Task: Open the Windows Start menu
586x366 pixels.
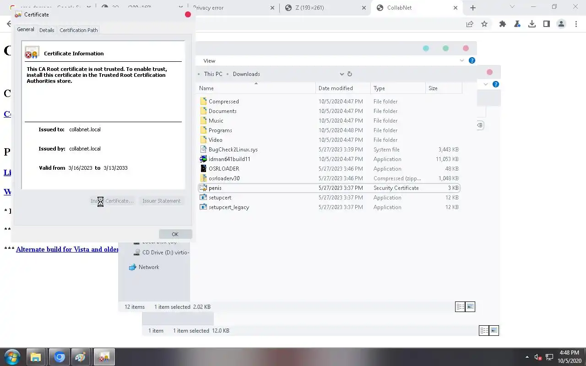Action: 12,357
